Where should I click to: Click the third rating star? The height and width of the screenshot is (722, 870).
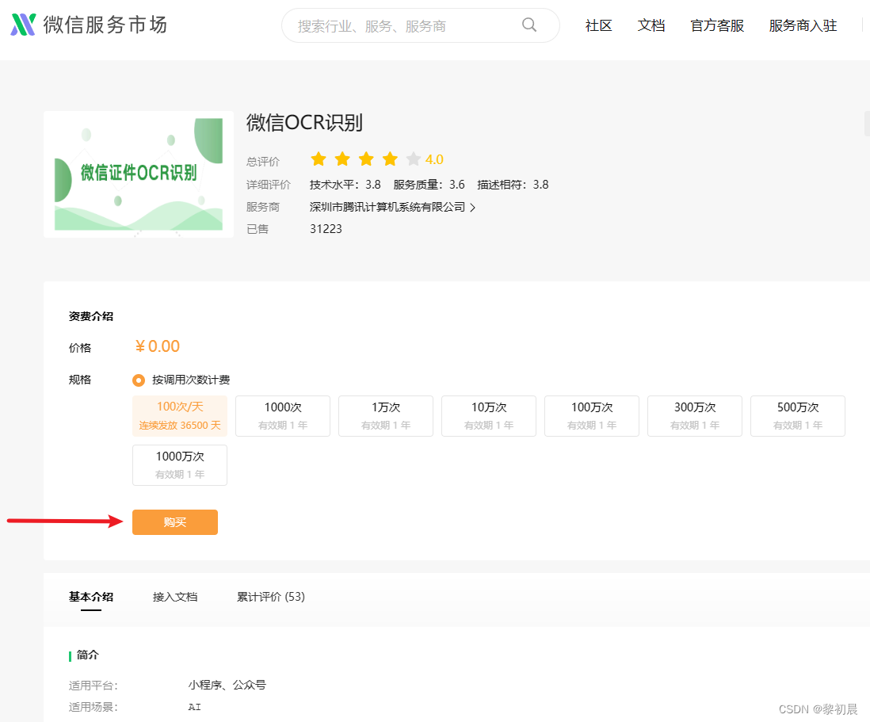coord(366,159)
